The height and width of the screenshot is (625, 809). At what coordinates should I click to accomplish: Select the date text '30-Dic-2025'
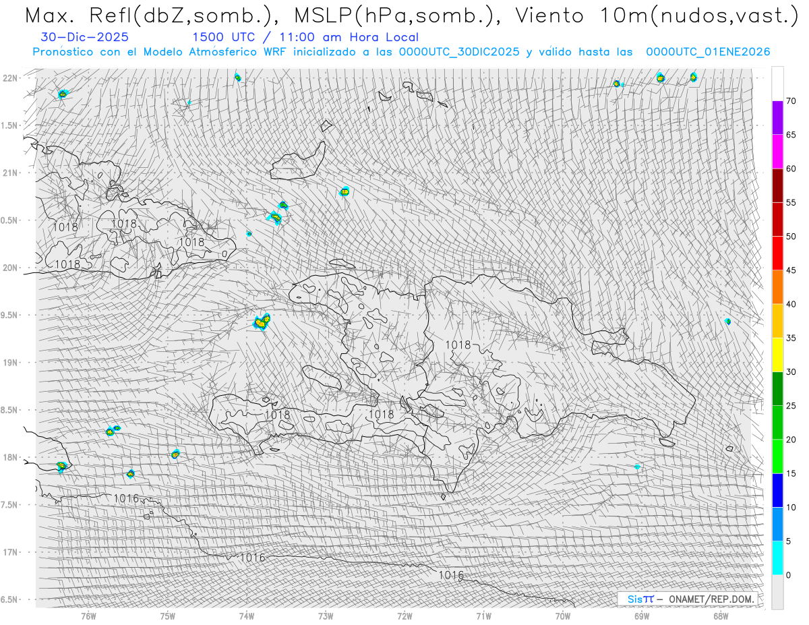tap(85, 38)
